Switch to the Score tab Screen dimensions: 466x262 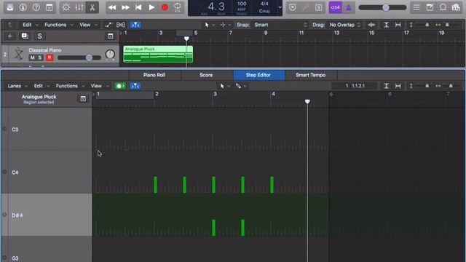pos(206,75)
